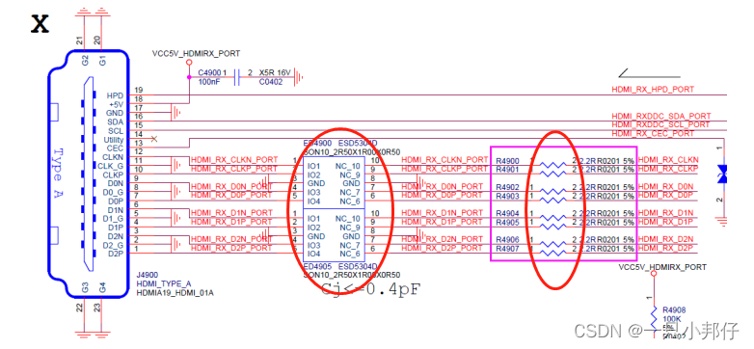Click the 100K resistor value
The image size is (754, 349).
click(671, 319)
